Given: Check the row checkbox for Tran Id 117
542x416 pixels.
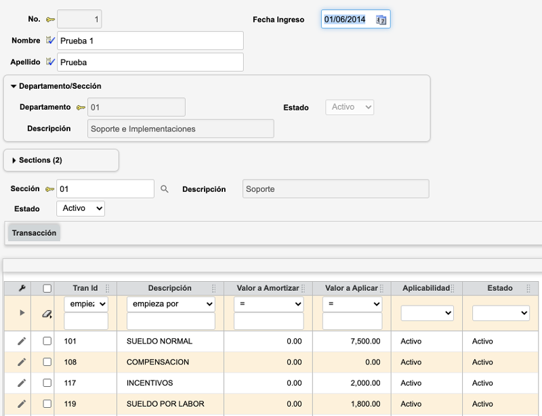Looking at the screenshot, I should click(x=47, y=383).
